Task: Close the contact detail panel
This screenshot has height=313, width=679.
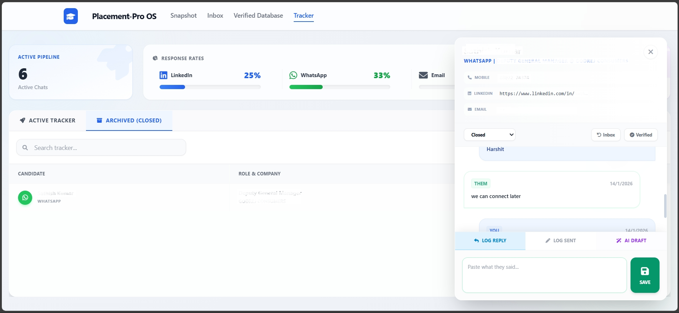Action: pos(650,52)
